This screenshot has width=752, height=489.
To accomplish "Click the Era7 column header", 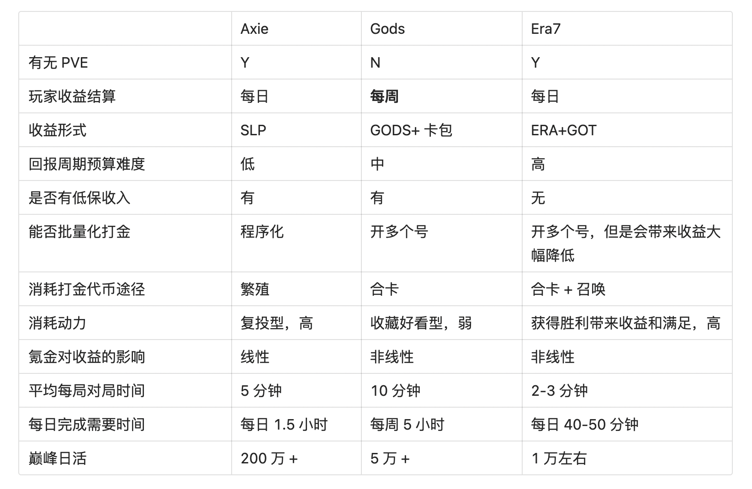I will (545, 29).
